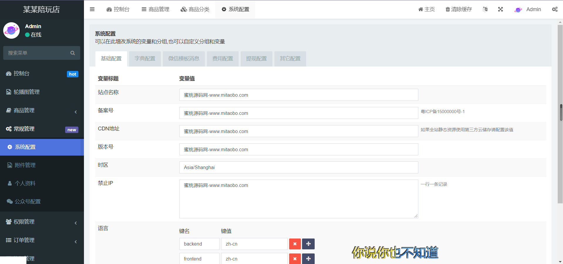Screen dimensions: 563x264
Task: Open 附件管理 in the sidebar
Action: click(42, 165)
